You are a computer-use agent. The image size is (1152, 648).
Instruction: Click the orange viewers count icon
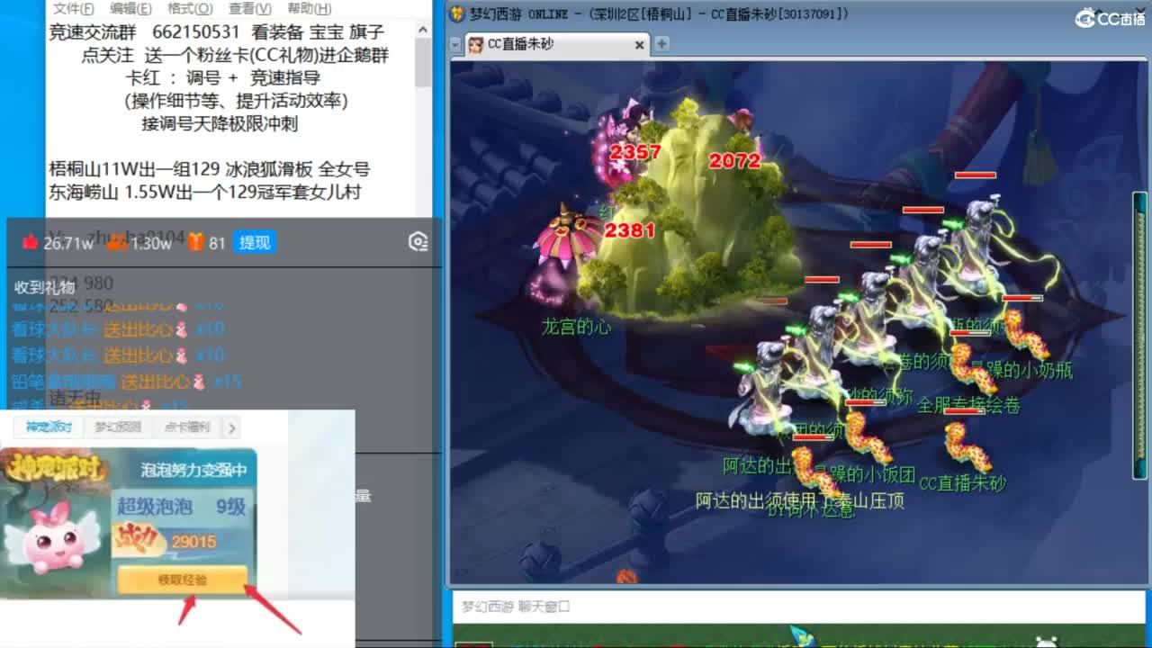point(117,242)
